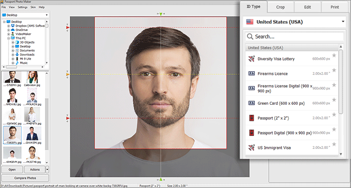This screenshot has height=188, width=351.
Task: Open the Help menu
Action: point(42,7)
